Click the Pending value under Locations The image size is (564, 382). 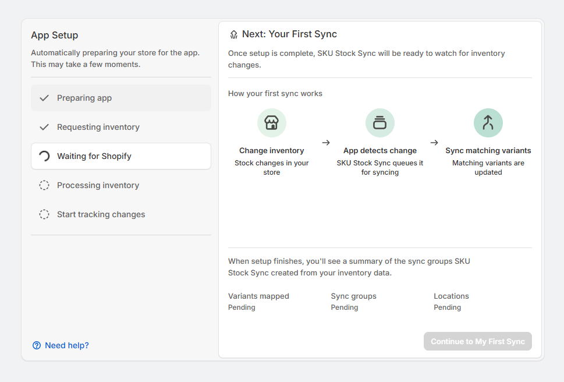448,307
